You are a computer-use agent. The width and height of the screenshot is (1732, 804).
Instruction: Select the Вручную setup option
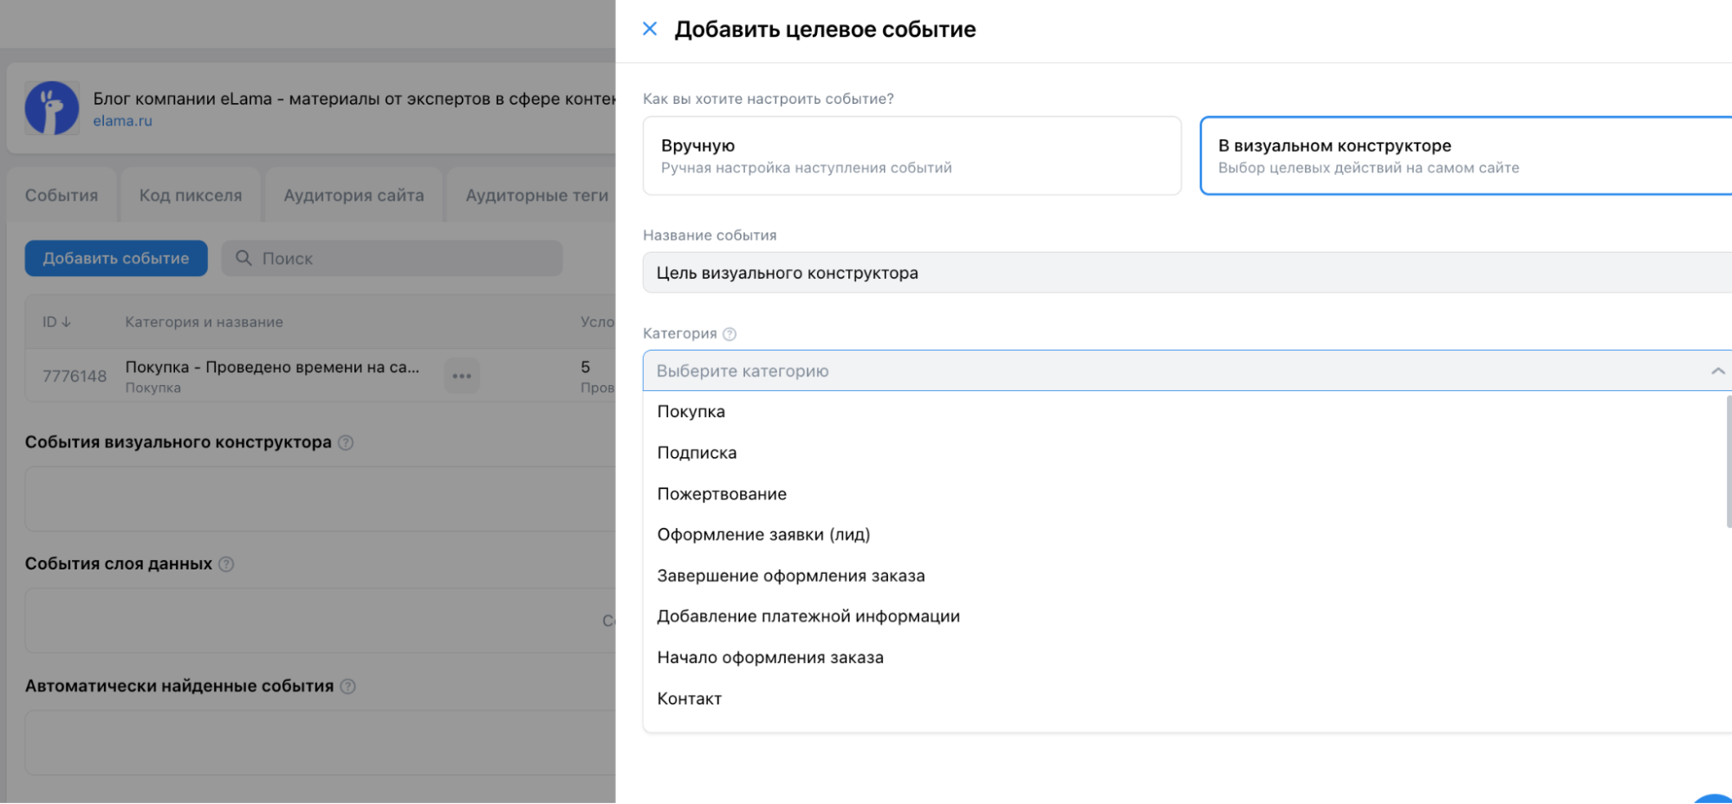pyautogui.click(x=911, y=156)
